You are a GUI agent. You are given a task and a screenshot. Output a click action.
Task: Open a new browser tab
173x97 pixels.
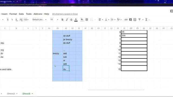coord(17,2)
